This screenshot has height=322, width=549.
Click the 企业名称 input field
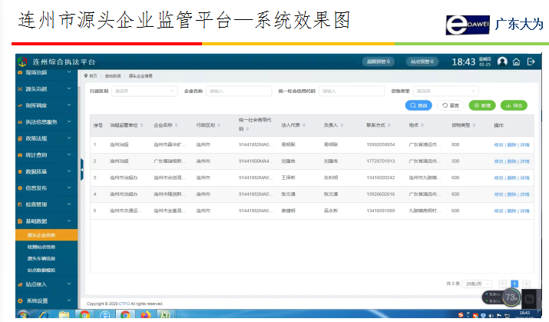(x=227, y=91)
